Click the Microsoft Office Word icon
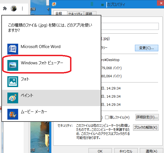The width and height of the screenshot is (164, 153). (x=13, y=49)
